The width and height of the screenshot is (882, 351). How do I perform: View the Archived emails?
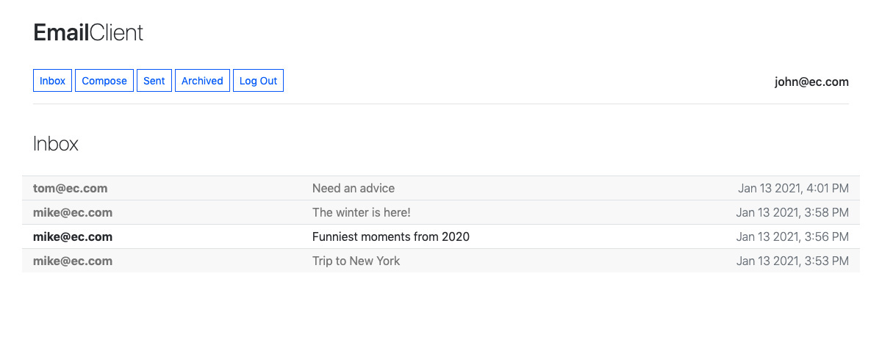[x=202, y=81]
